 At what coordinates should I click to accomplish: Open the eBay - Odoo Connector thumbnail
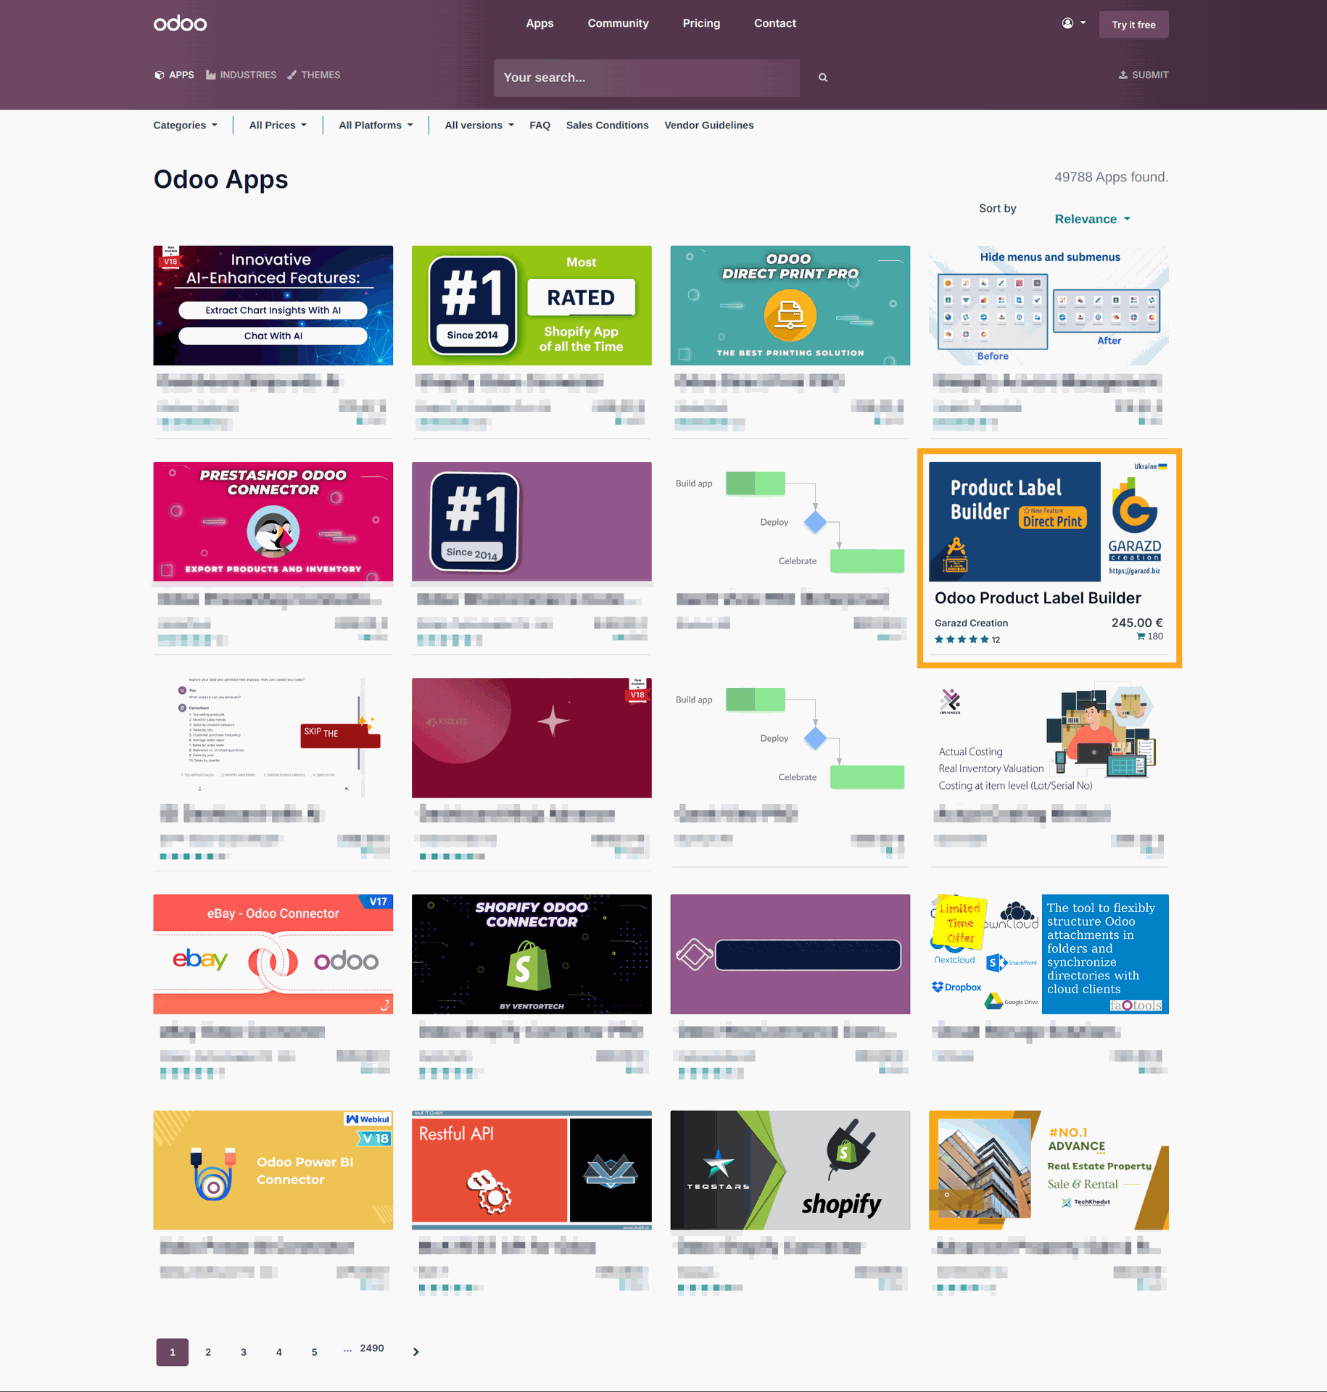pos(273,954)
